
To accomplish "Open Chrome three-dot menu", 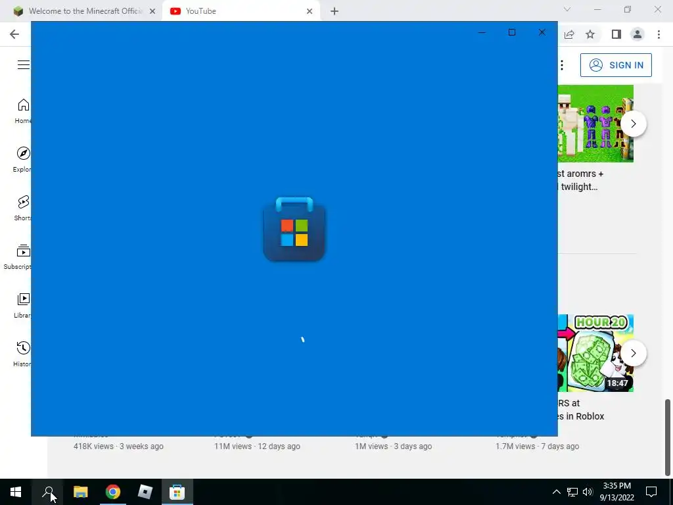I will (659, 34).
